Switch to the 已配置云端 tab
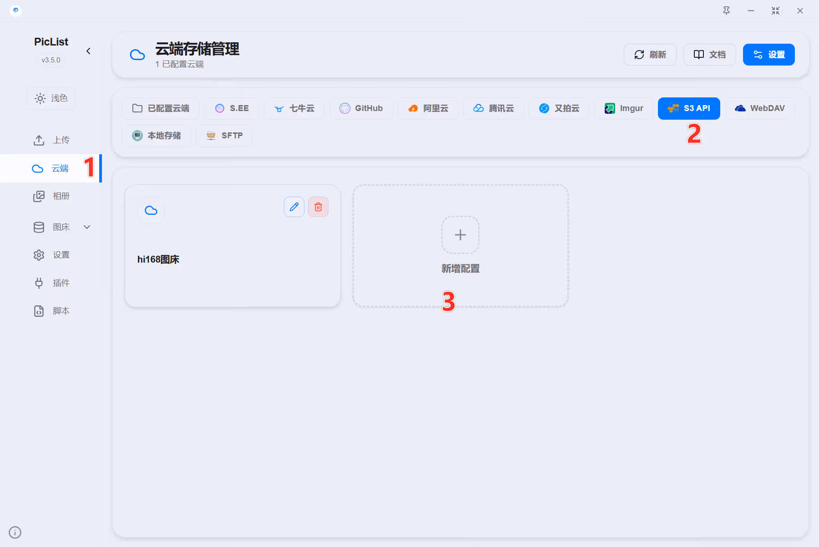819x547 pixels. click(161, 108)
